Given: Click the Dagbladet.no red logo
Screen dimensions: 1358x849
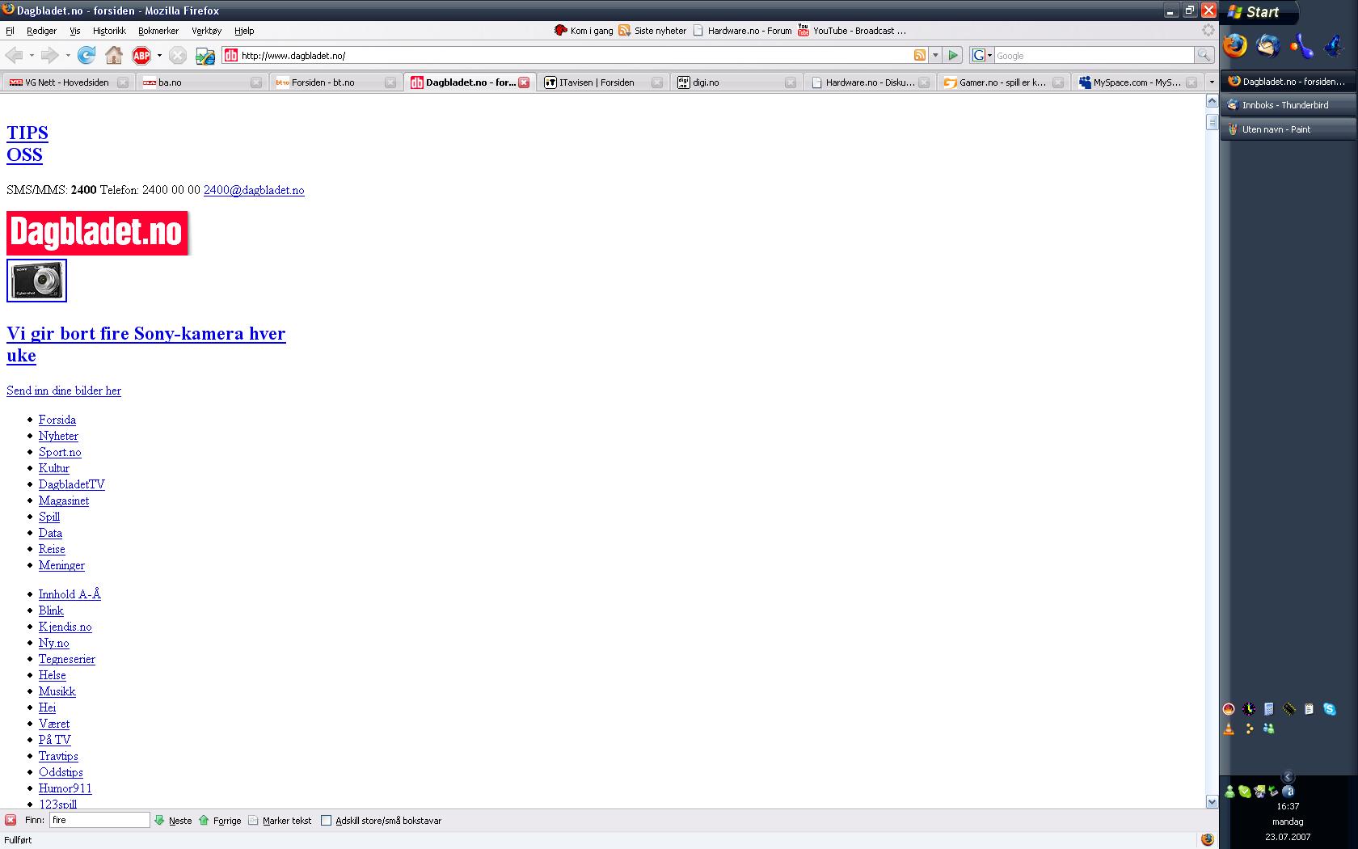Looking at the screenshot, I should tap(98, 233).
